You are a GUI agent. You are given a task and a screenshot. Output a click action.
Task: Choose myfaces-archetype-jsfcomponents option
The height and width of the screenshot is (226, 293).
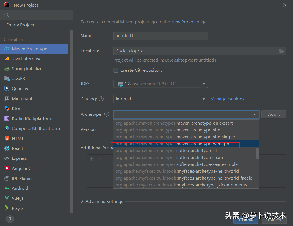coord(186,185)
